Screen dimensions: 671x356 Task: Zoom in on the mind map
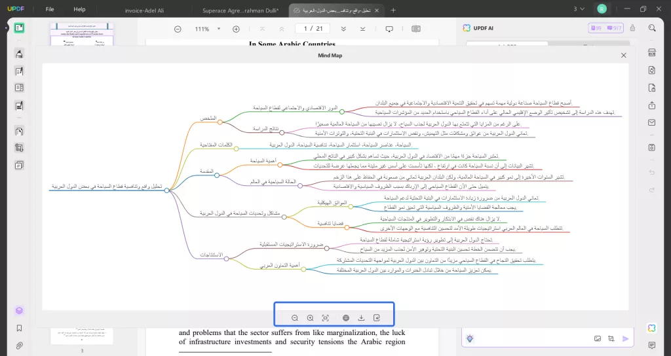(310, 318)
